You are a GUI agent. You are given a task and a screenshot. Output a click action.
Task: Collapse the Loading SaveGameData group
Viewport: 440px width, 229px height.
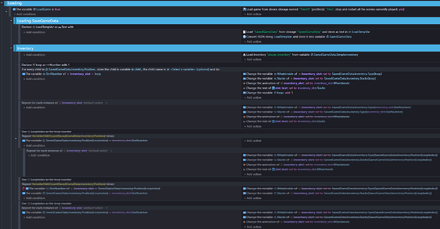coord(11,20)
